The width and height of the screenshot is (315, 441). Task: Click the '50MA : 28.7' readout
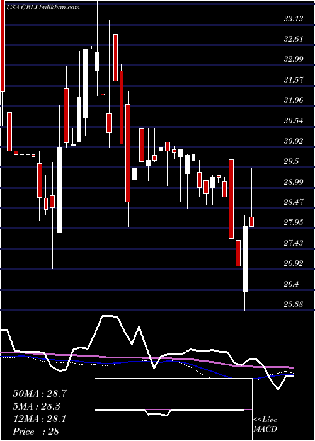click(x=40, y=394)
